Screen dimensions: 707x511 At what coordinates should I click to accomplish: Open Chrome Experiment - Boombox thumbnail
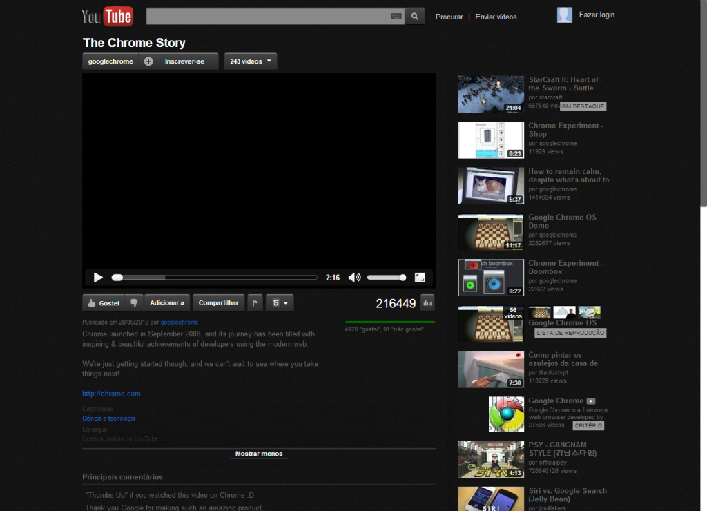(x=491, y=278)
